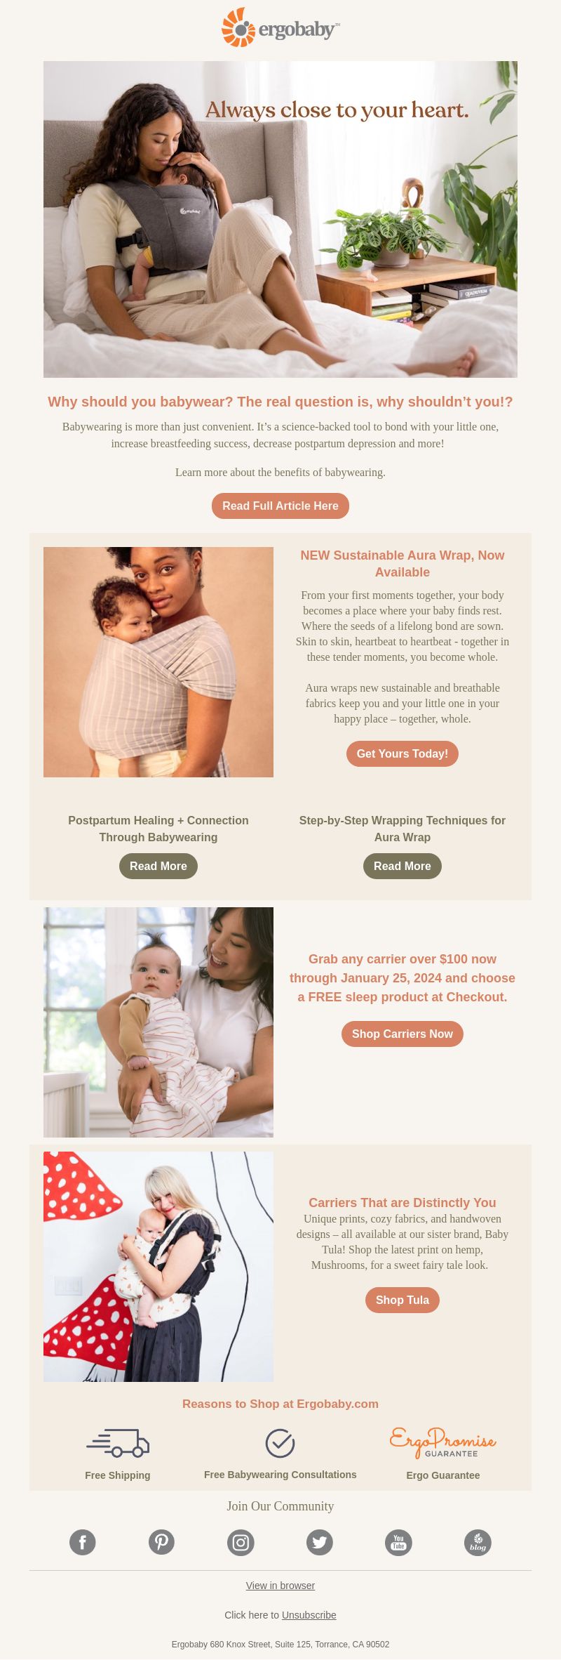561x1660 pixels.
Task: Click the Always close to your heart hero image
Action: tap(280, 219)
